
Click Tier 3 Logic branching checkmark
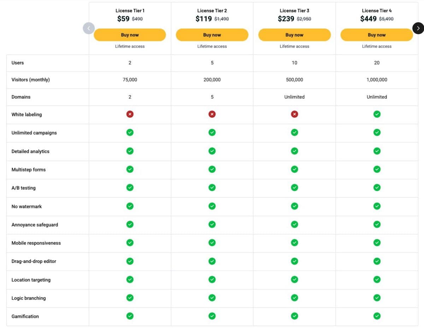click(x=294, y=297)
